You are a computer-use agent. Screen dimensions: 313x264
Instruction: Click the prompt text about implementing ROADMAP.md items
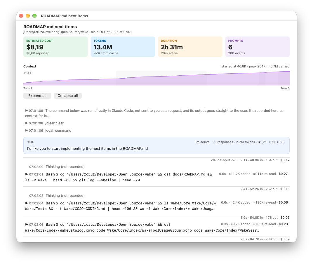click(87, 149)
